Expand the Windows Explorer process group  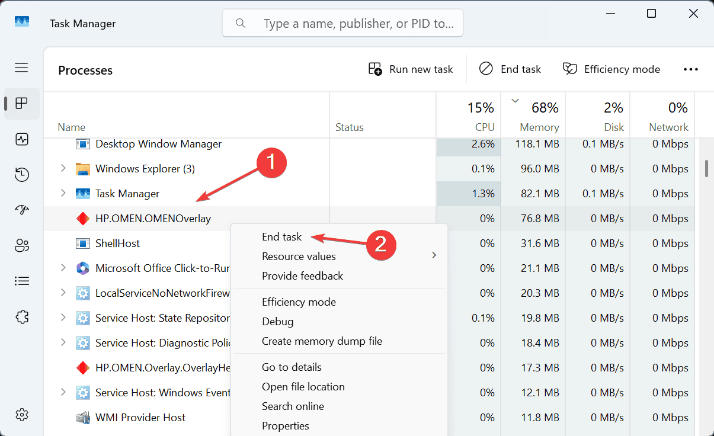[x=63, y=169]
